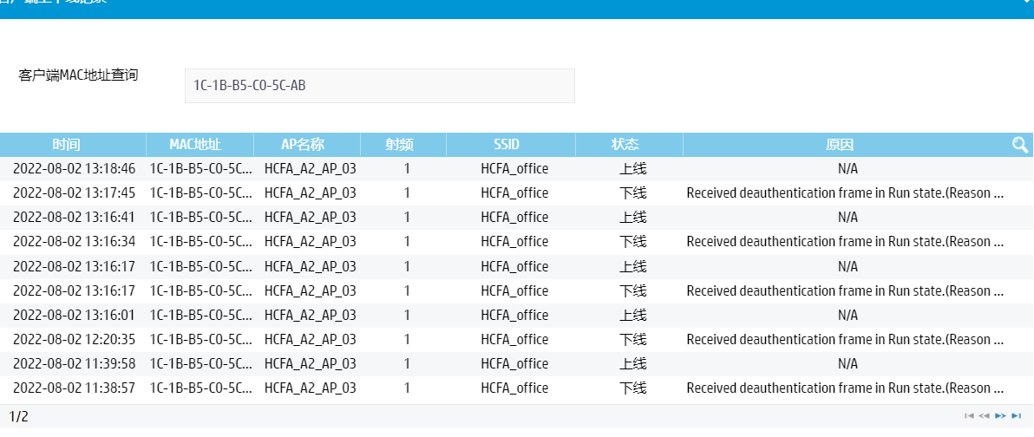Jump to the last page of records
Image resolution: width=1034 pixels, height=437 pixels.
(1016, 416)
